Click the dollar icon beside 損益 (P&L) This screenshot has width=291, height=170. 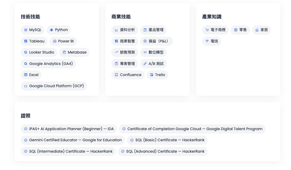[x=145, y=41]
